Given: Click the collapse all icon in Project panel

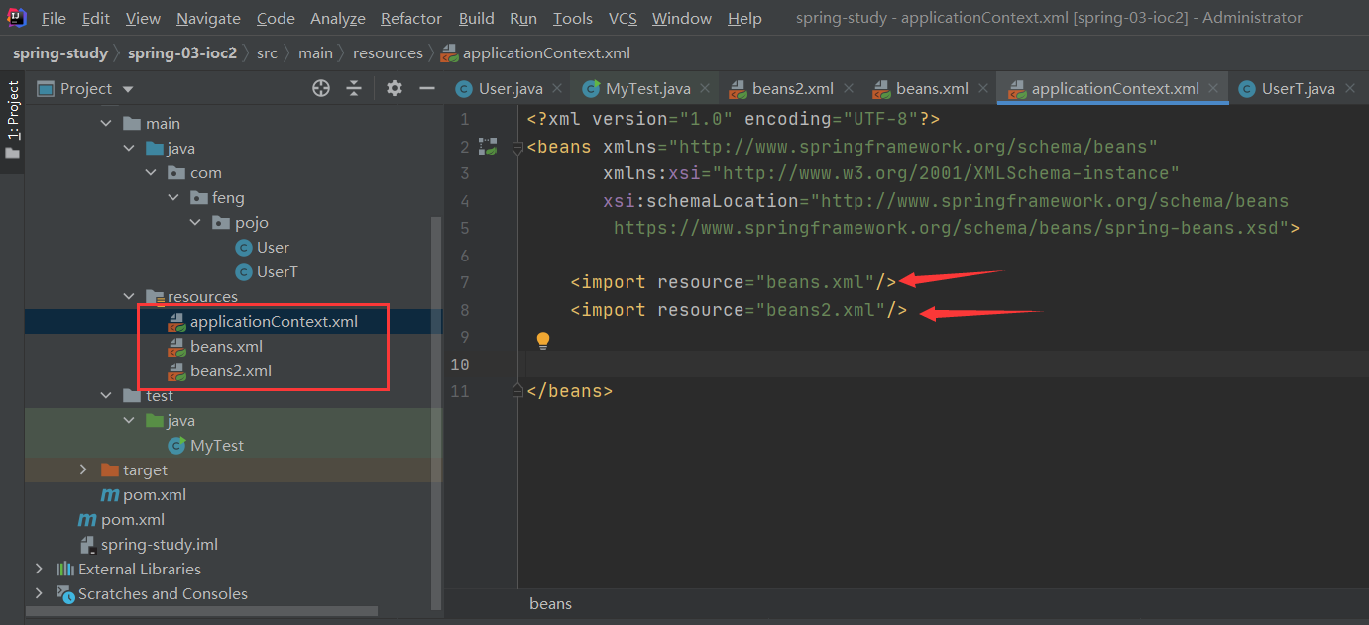Looking at the screenshot, I should 354,88.
